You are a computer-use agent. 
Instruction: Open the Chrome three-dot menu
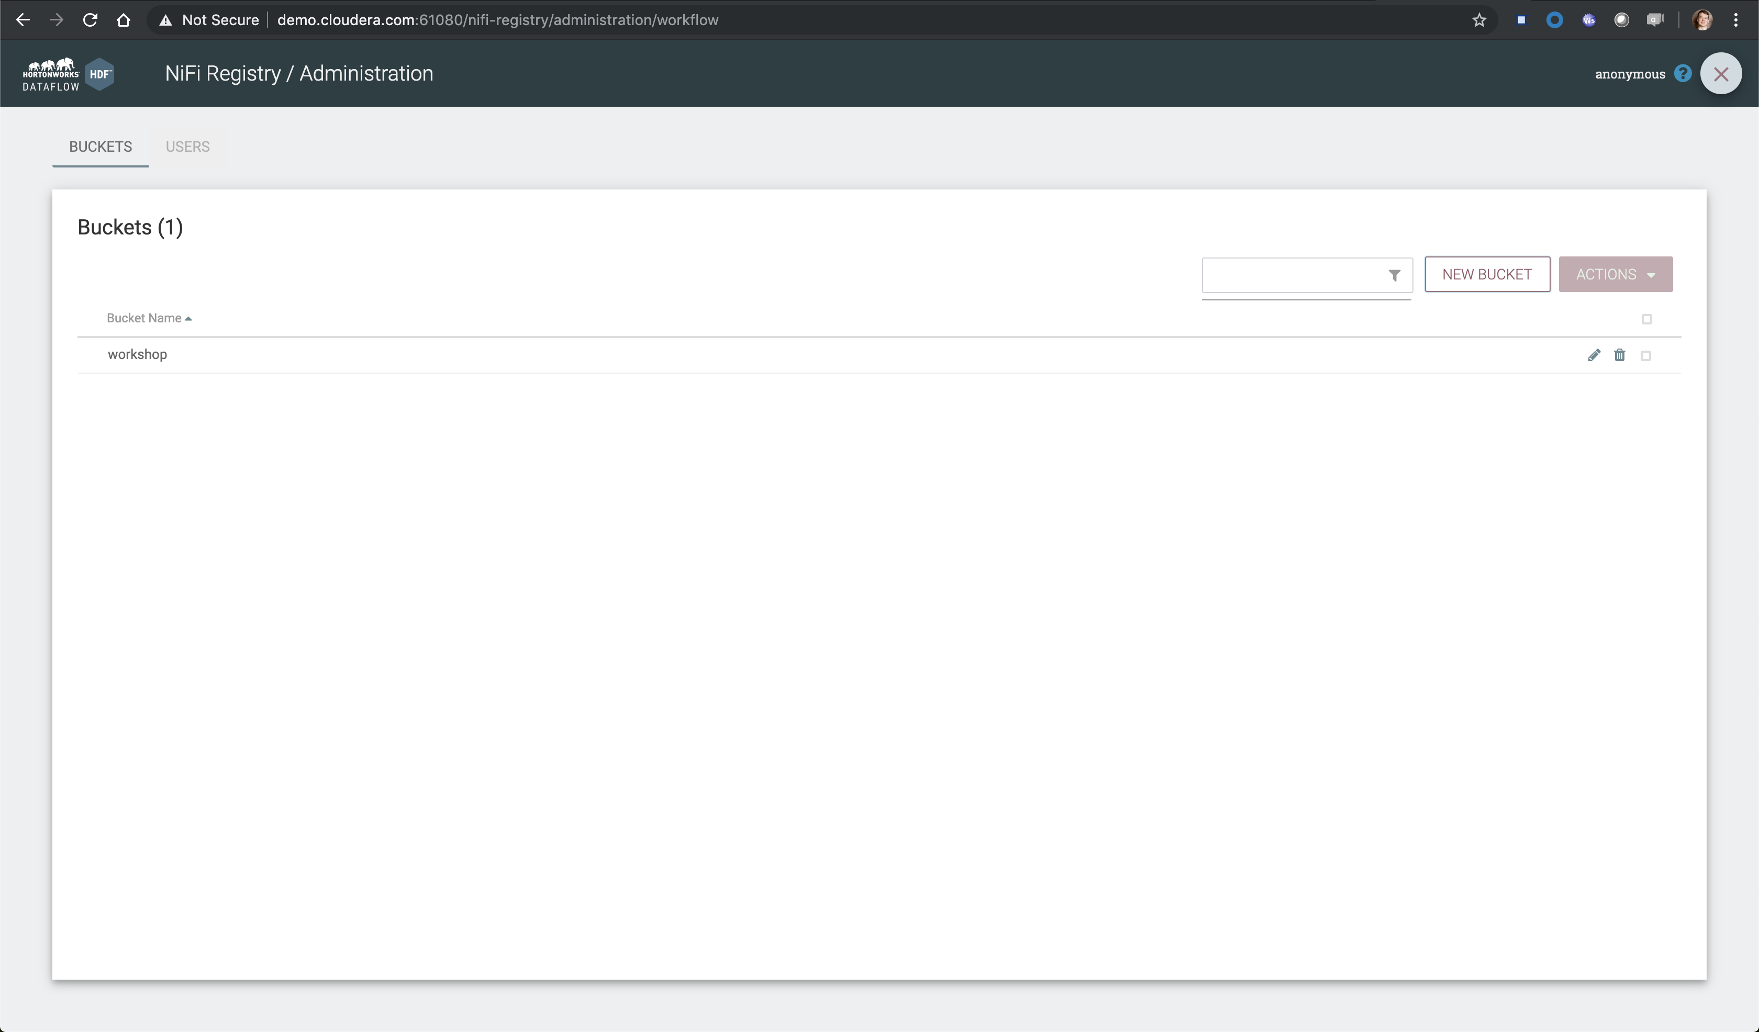(x=1735, y=20)
